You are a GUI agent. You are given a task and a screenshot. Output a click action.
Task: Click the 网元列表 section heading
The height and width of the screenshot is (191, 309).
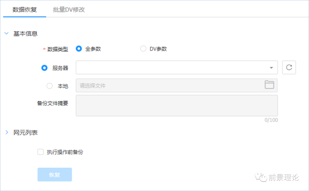click(25, 132)
